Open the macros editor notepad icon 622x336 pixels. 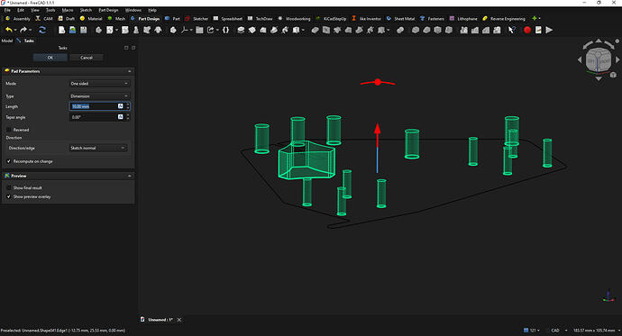click(x=538, y=30)
